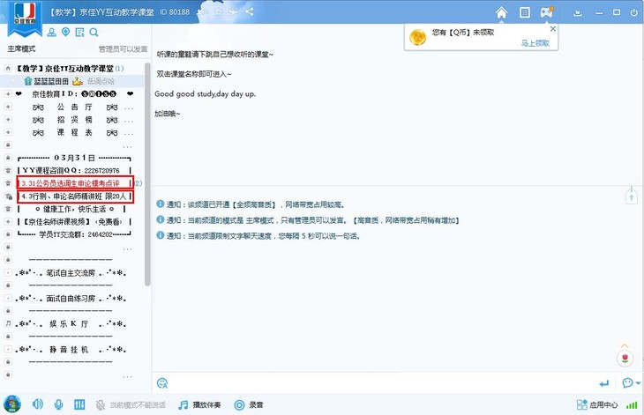644x415 pixels.
Task: Select 健康工作，快乐生活 channel
Action: 74,209
